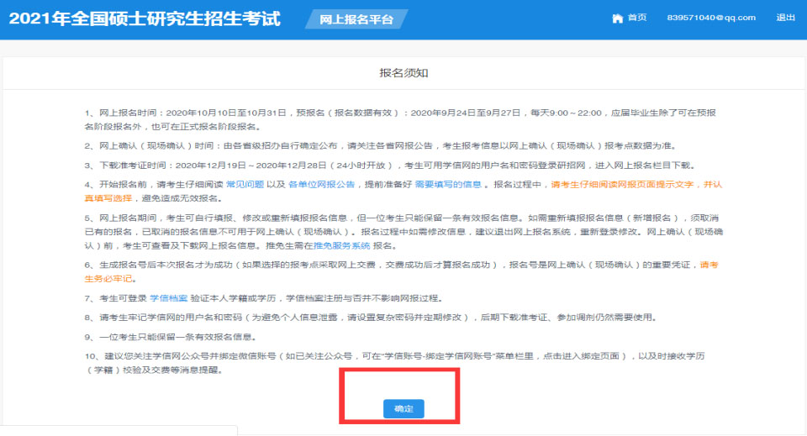
Task: Click the orange 请考生仔细阅读网报页面提示文字 notice
Action: (x=625, y=185)
